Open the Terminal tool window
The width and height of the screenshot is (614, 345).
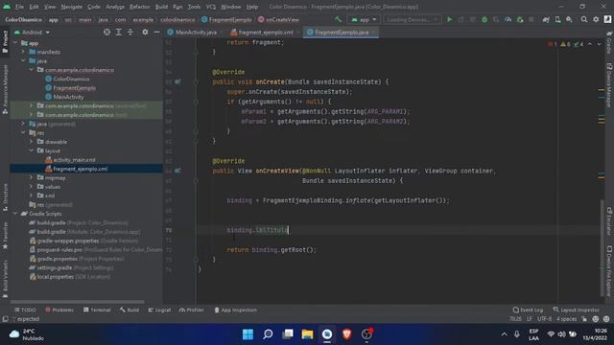(x=97, y=310)
